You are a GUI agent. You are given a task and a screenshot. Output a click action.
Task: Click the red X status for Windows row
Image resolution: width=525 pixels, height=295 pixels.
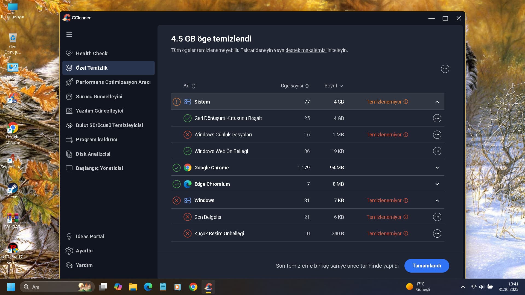177,200
